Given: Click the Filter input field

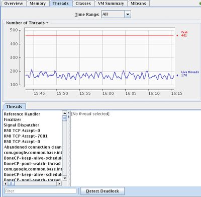Looking at the screenshot, I should [40, 191].
